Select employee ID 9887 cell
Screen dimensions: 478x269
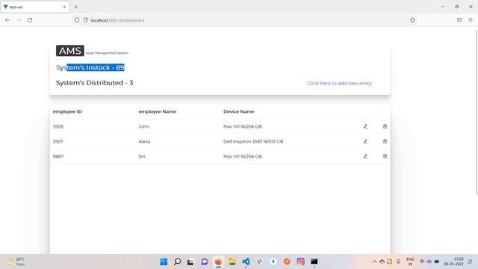(58, 156)
